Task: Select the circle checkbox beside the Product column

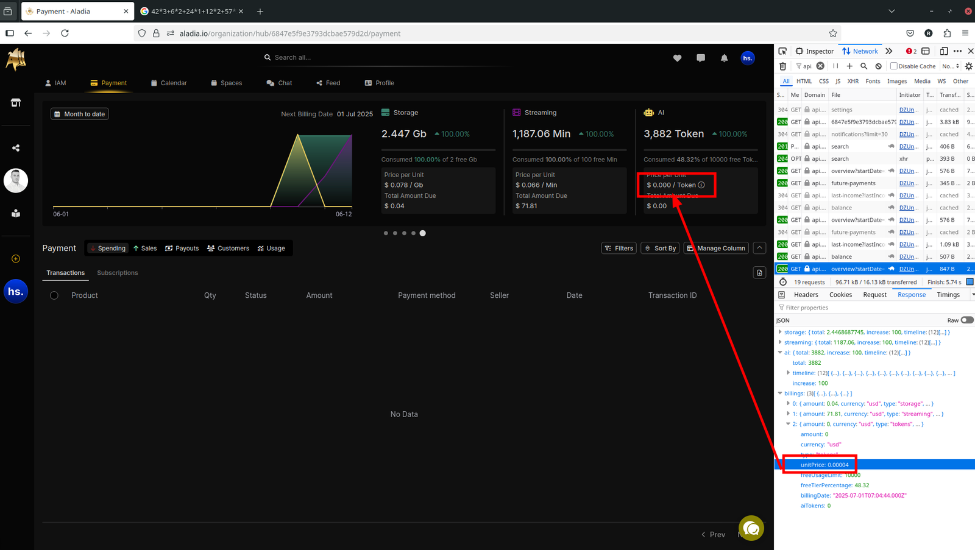Action: [x=54, y=295]
